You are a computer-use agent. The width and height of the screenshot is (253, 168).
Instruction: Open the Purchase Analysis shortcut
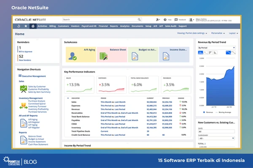(37, 101)
